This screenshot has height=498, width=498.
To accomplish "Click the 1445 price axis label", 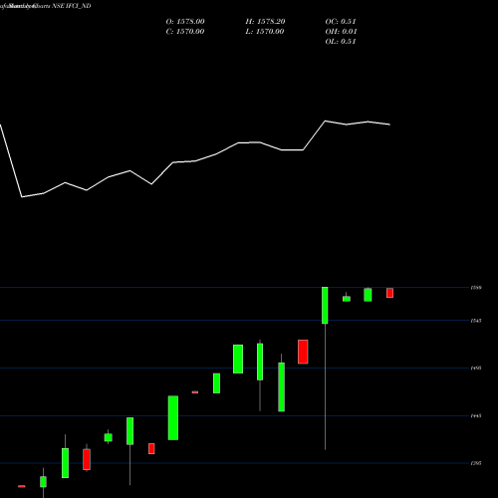I will [x=476, y=416].
